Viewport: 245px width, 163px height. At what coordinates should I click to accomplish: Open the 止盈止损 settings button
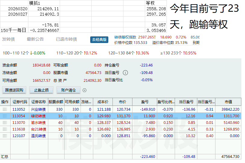[43, 90]
